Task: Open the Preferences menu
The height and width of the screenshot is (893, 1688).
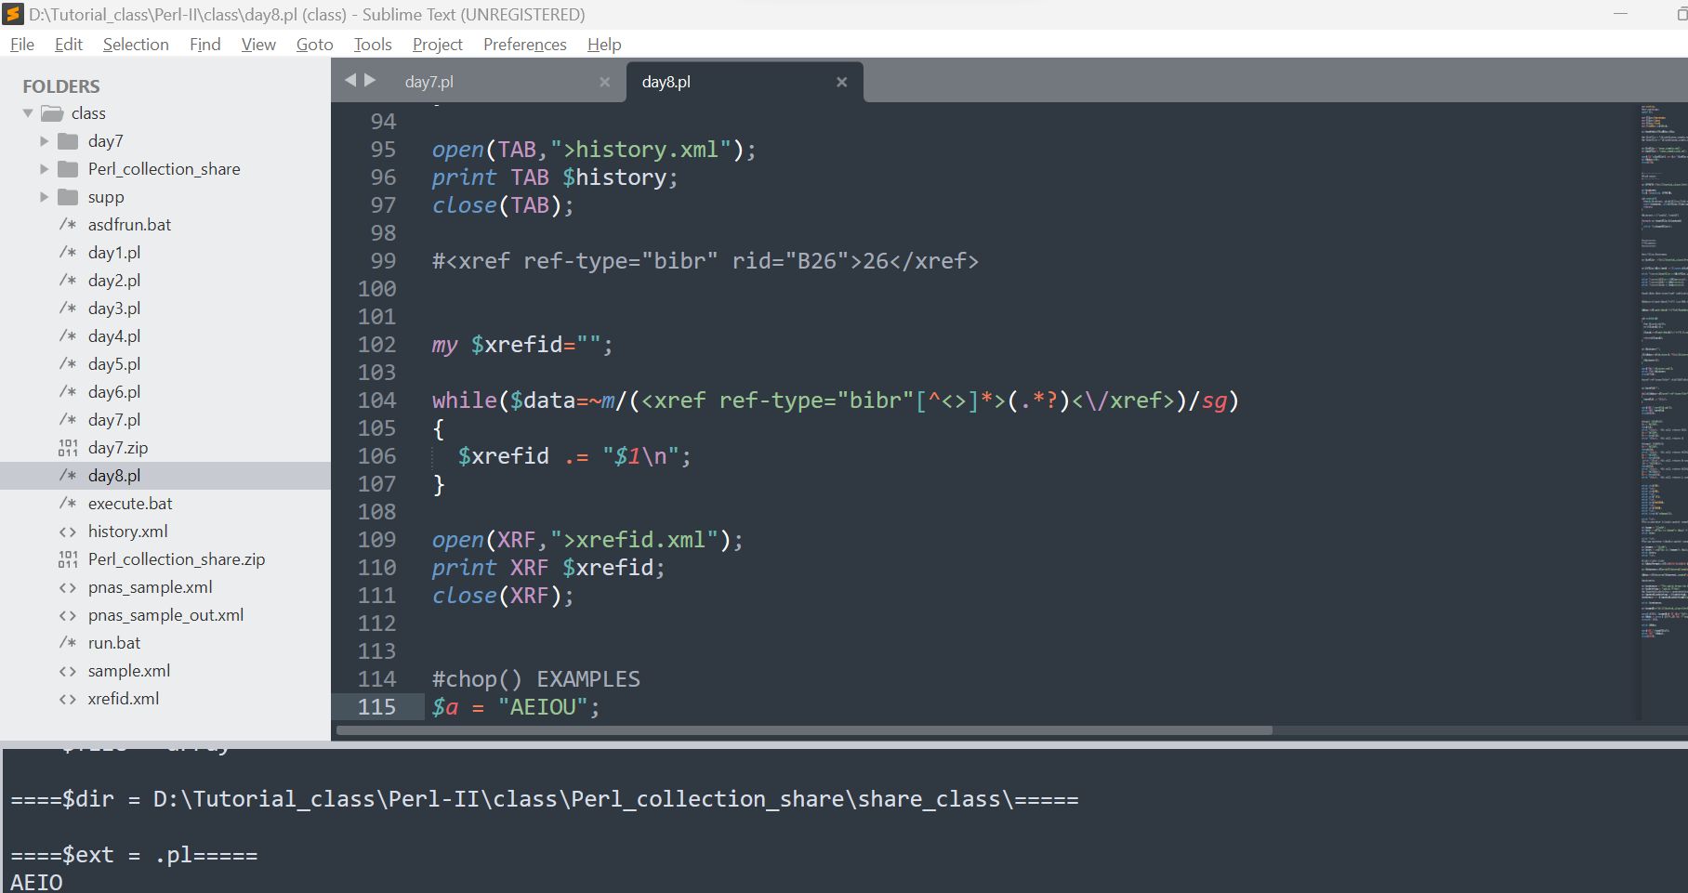Action: click(524, 45)
